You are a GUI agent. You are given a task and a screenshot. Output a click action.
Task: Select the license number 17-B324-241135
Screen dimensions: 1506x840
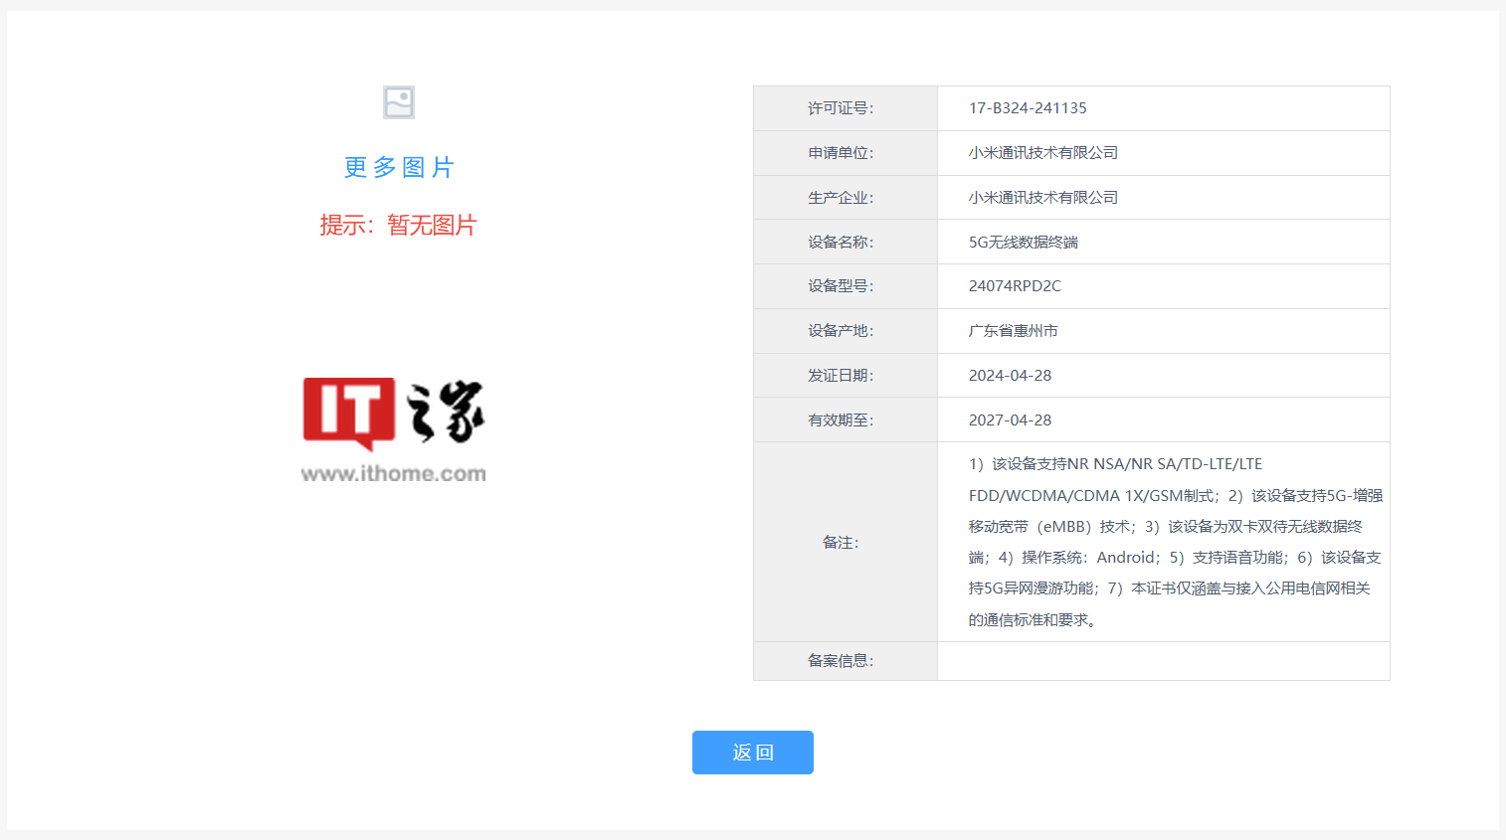[1027, 107]
